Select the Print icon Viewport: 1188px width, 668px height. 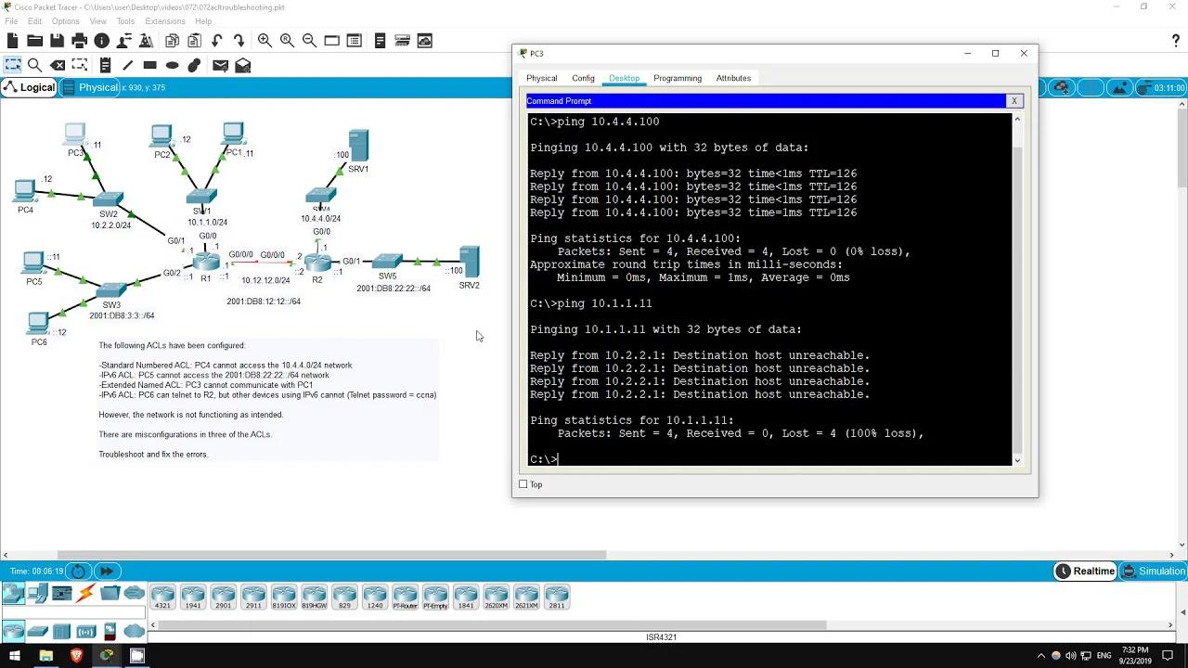click(x=79, y=40)
